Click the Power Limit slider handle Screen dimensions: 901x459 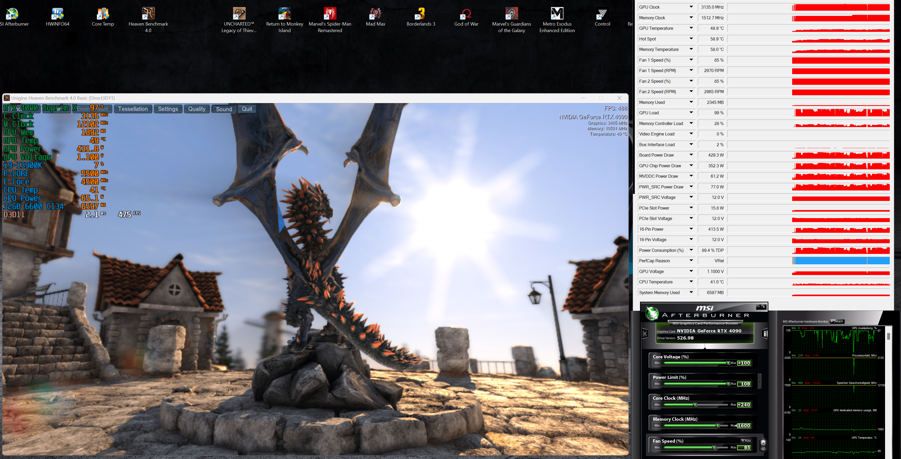point(728,384)
